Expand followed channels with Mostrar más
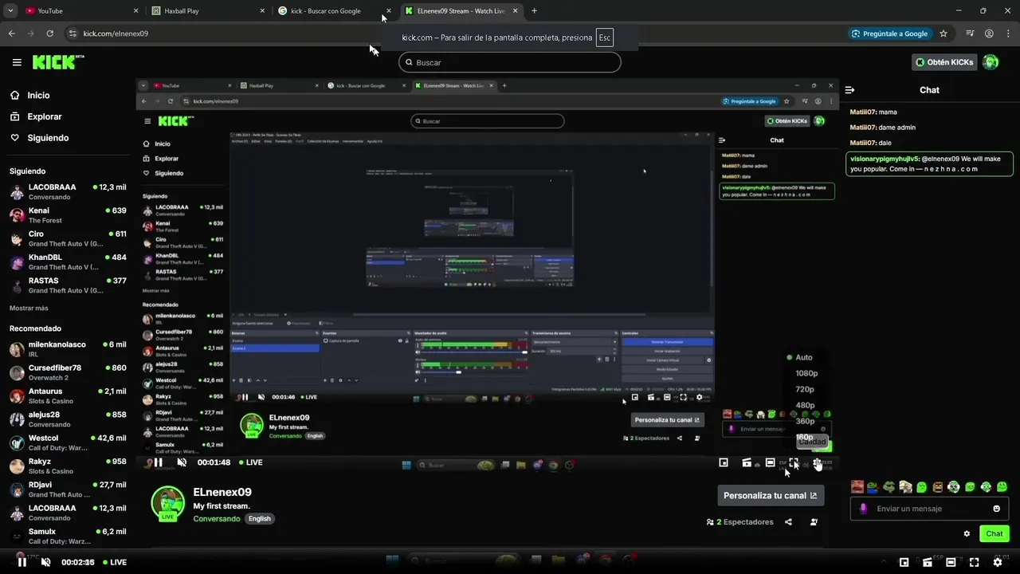 coord(29,309)
